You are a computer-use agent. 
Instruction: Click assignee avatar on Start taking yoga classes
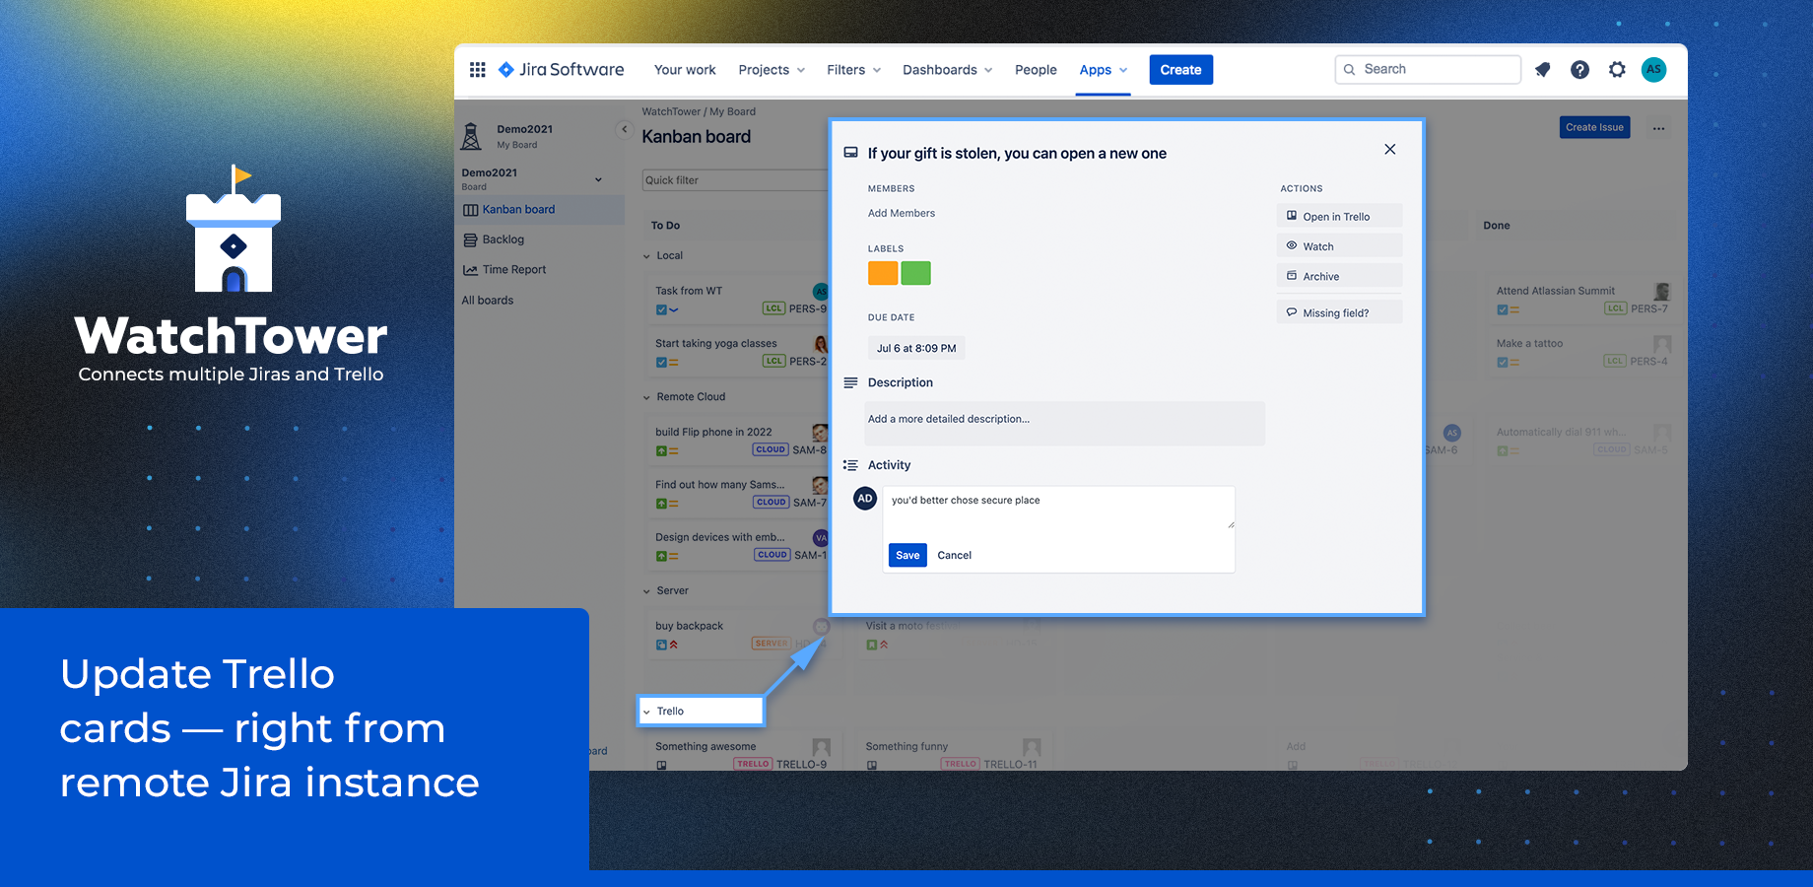820,344
